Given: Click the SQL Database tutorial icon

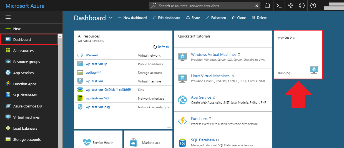Looking at the screenshot, I should coord(182,143).
